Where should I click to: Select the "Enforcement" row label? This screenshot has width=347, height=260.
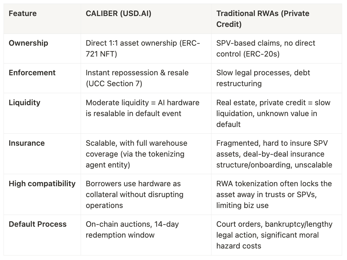point(32,73)
